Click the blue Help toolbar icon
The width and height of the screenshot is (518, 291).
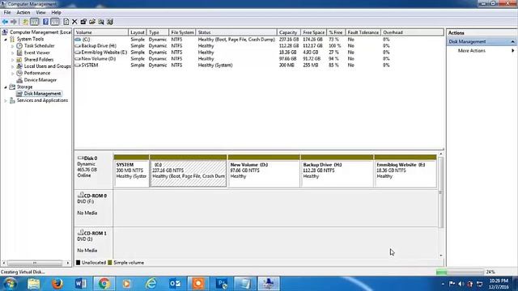(45, 22)
